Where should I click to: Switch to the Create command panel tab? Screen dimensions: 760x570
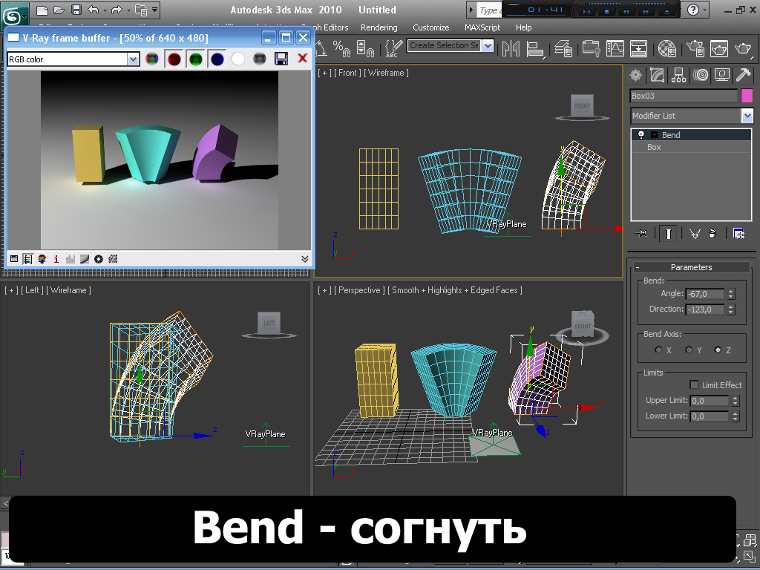(x=635, y=75)
